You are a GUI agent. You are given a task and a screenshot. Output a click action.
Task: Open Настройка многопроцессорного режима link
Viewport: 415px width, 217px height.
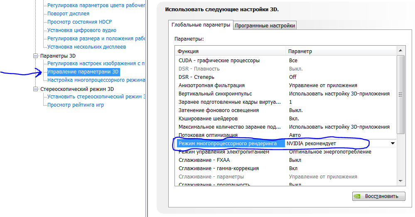point(96,80)
